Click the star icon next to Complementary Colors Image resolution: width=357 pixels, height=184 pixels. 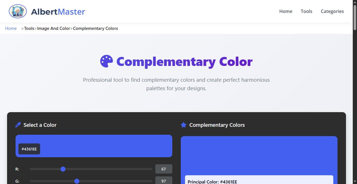pos(184,125)
